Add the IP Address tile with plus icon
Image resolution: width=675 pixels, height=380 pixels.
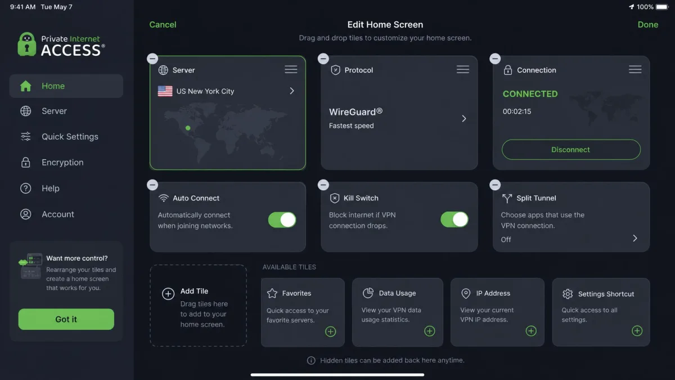(531, 331)
